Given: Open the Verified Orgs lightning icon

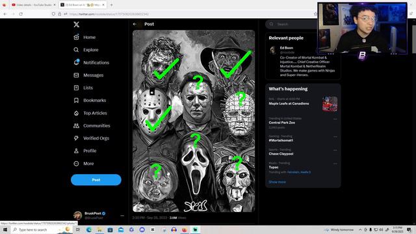Looking at the screenshot, I should (x=76, y=138).
